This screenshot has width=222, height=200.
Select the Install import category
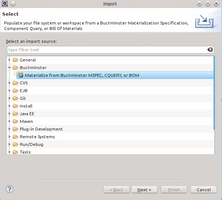26,106
